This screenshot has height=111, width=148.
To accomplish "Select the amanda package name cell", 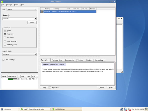I will (x=47, y=12).
